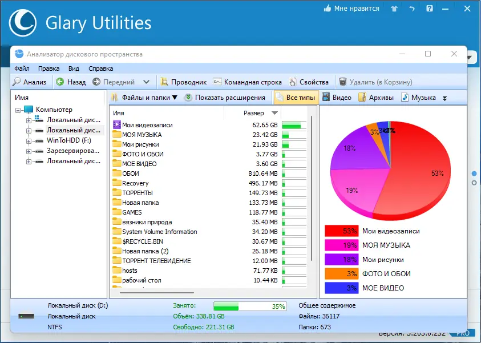Click the red 53% Мои видеозаписи legend swatch
The height and width of the screenshot is (343, 481).
coord(341,231)
